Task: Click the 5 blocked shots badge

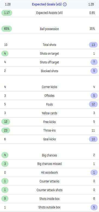Action: 94,71
